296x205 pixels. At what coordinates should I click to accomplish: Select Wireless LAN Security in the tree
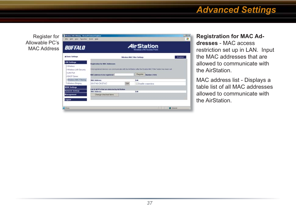pos(76,70)
